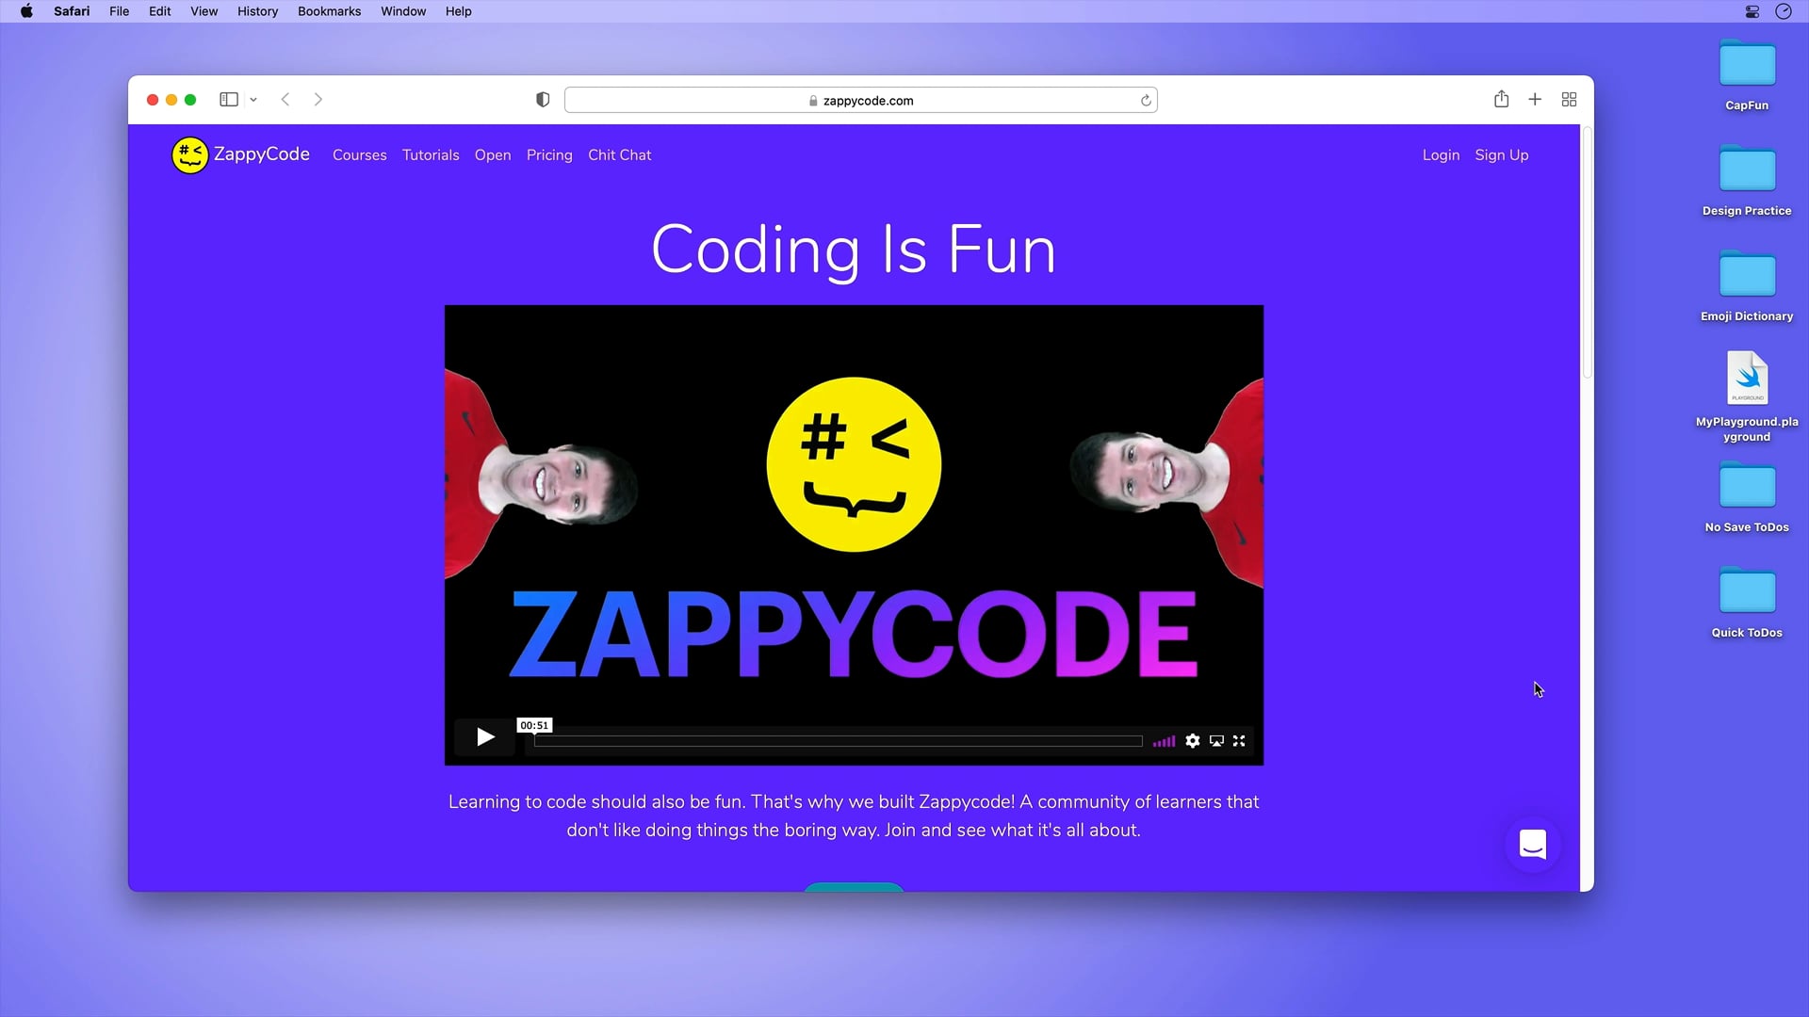Open the View menu

(204, 11)
